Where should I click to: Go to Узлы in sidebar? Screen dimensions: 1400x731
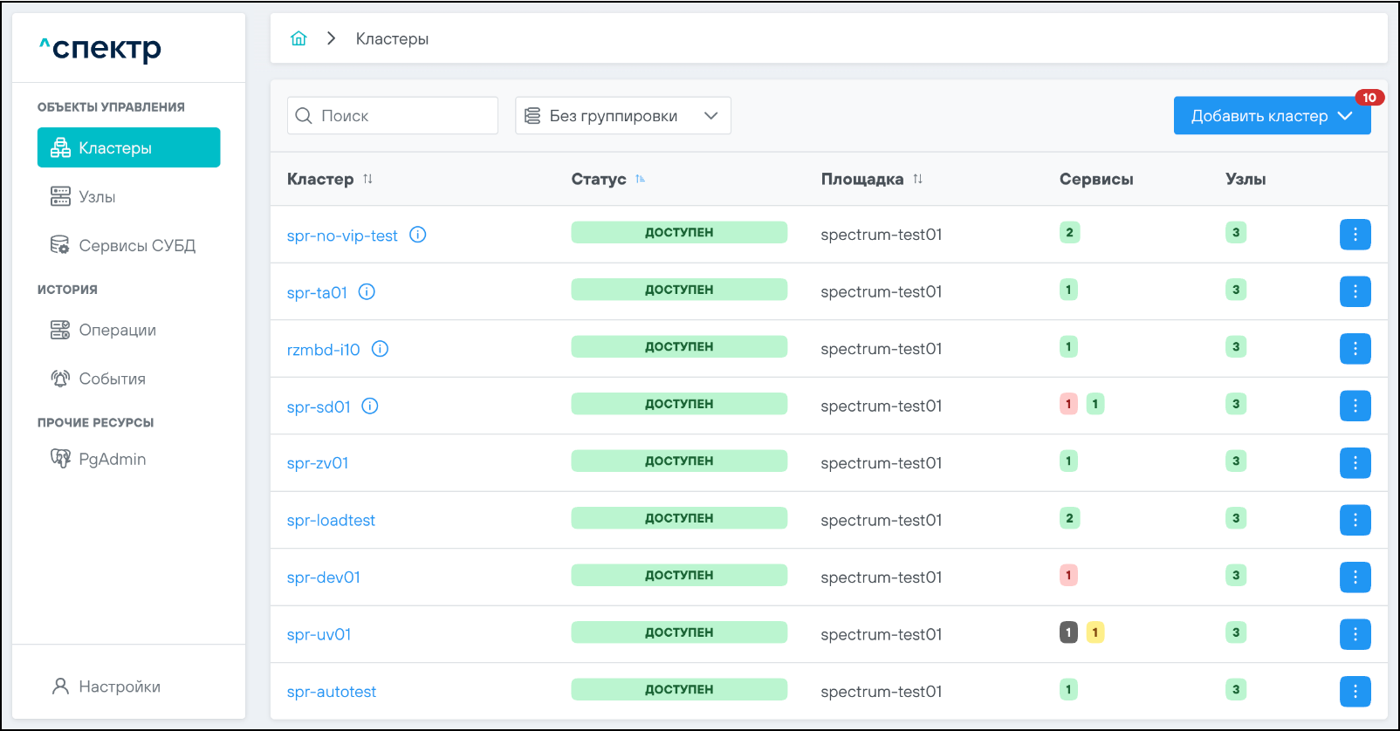pos(97,197)
